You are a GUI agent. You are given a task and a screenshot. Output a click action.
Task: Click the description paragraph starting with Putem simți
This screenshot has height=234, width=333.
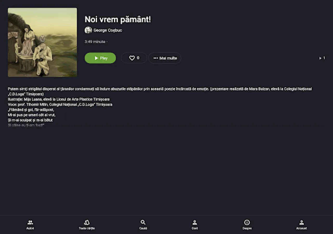[x=160, y=92]
